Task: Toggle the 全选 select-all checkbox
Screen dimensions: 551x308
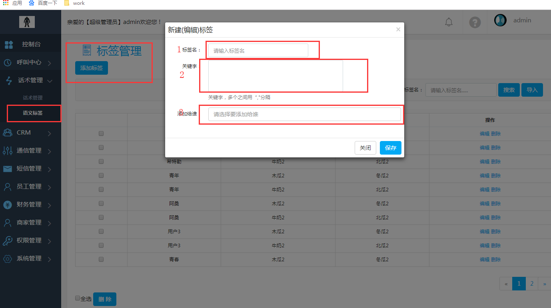Action: point(78,298)
